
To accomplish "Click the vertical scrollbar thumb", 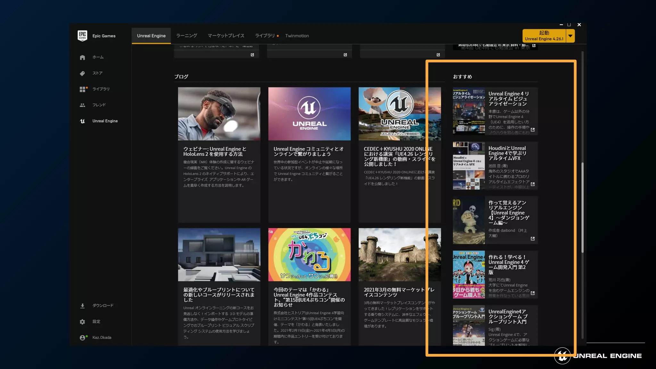I will [582, 208].
